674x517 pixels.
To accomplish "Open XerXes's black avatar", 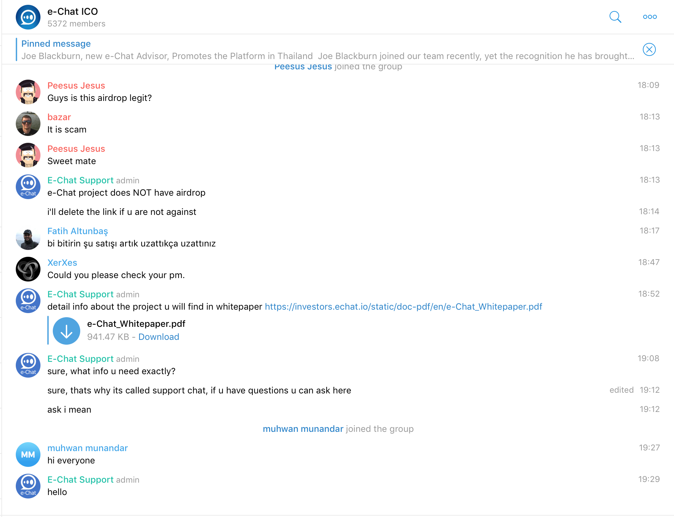I will point(28,269).
